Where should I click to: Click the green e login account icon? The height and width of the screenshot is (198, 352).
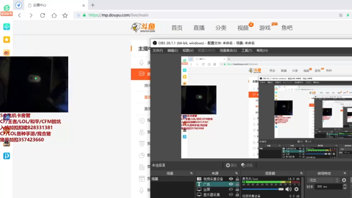pyautogui.click(x=7, y=10)
